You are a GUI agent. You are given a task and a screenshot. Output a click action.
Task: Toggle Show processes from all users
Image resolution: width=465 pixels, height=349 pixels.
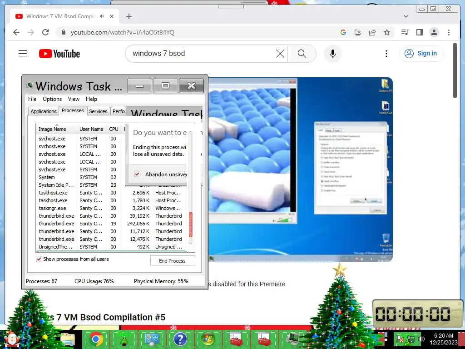coord(39,259)
